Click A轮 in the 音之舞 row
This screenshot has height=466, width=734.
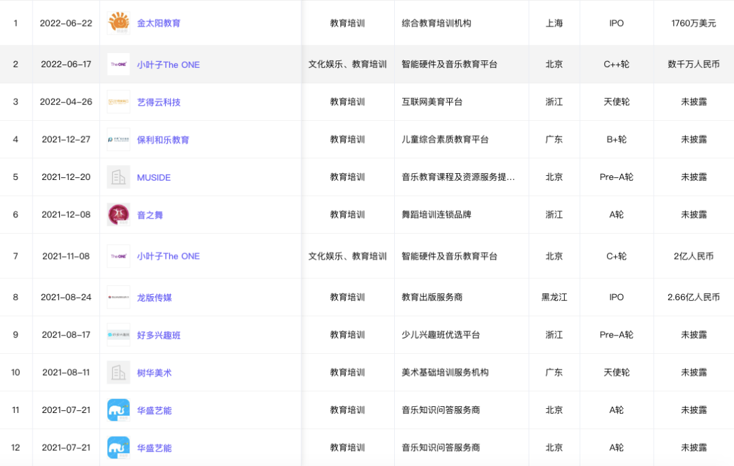click(x=616, y=215)
